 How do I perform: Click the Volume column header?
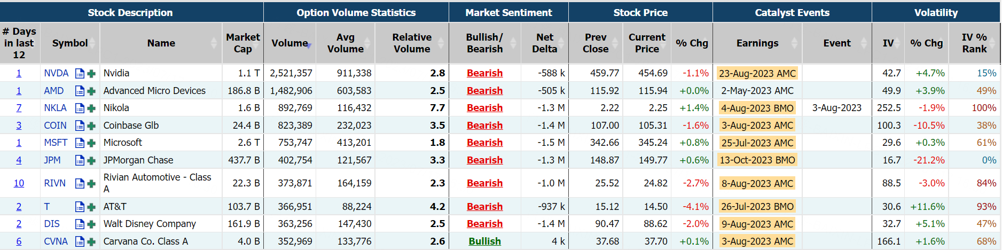[x=289, y=43]
